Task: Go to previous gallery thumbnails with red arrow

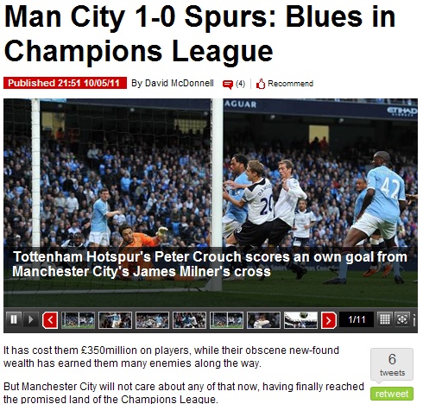Action: tap(50, 320)
